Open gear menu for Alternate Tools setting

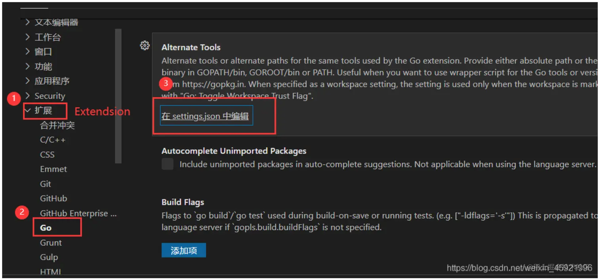click(x=145, y=46)
